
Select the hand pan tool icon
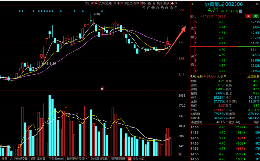162,8
